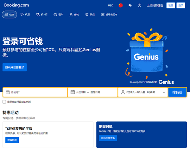Image resolution: width=190 pixels, height=150 pixels.
Task: Select the 租车 car rental tab
Action: tap(58, 15)
